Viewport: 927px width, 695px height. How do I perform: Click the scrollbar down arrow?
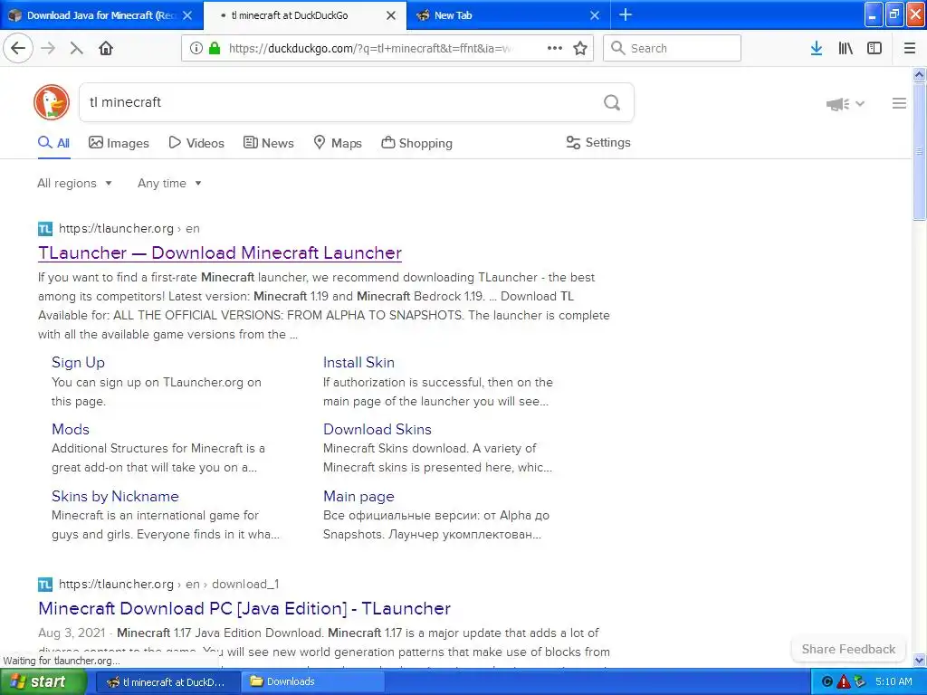coord(919,660)
